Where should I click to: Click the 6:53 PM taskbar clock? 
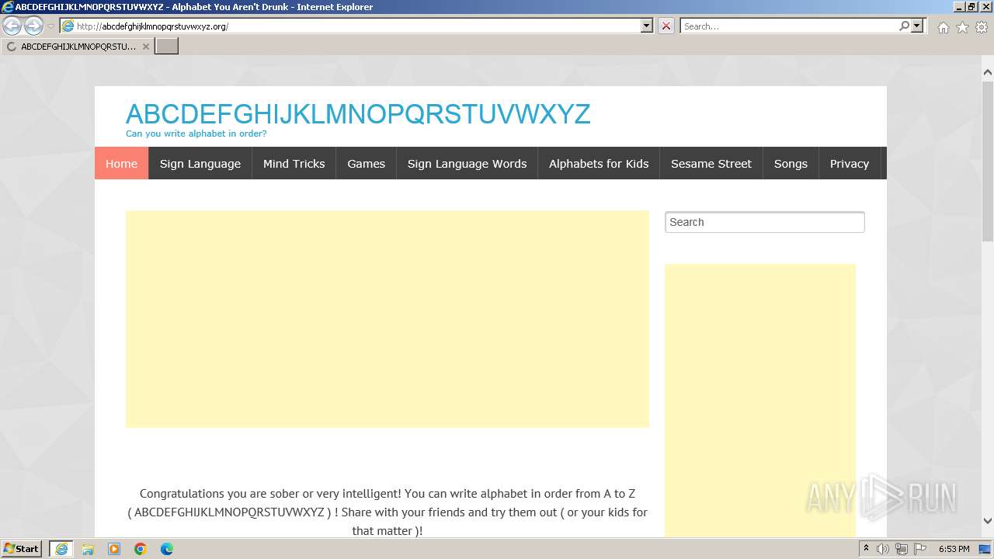954,549
